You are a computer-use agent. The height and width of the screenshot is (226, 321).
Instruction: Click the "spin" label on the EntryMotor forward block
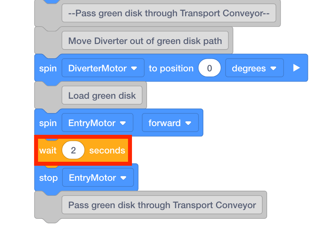pyautogui.click(x=48, y=123)
